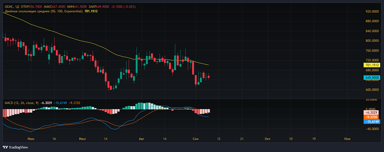Click the 21 label on time axis
384x152 pixels.
tap(242, 139)
